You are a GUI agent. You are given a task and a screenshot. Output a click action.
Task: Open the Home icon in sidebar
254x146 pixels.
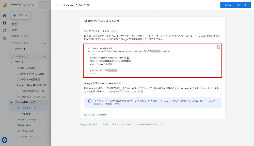click(x=5, y=16)
